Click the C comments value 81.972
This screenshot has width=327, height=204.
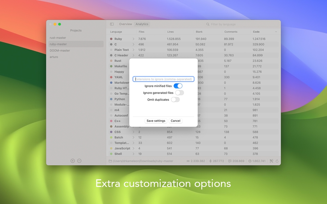pos(229,44)
